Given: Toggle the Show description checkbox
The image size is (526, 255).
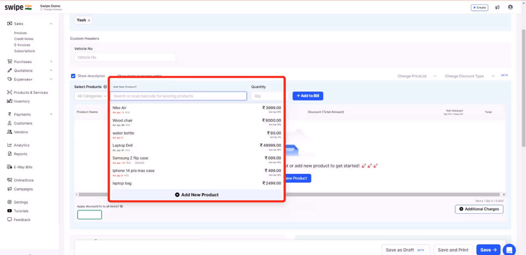Looking at the screenshot, I should [x=73, y=76].
